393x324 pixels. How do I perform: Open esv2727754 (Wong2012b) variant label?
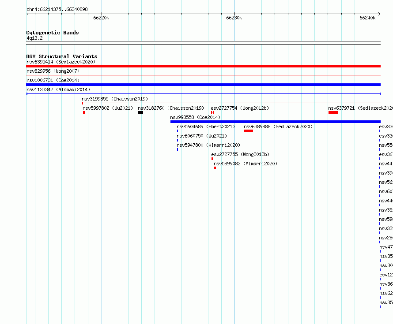click(x=240, y=108)
